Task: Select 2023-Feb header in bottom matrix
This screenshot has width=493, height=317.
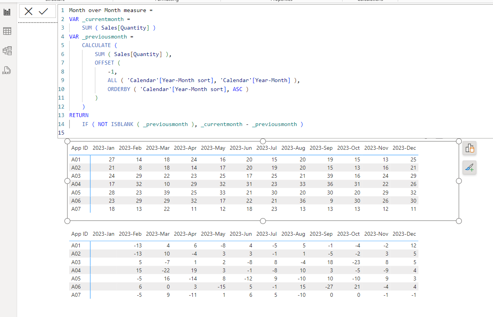Action: coord(130,234)
